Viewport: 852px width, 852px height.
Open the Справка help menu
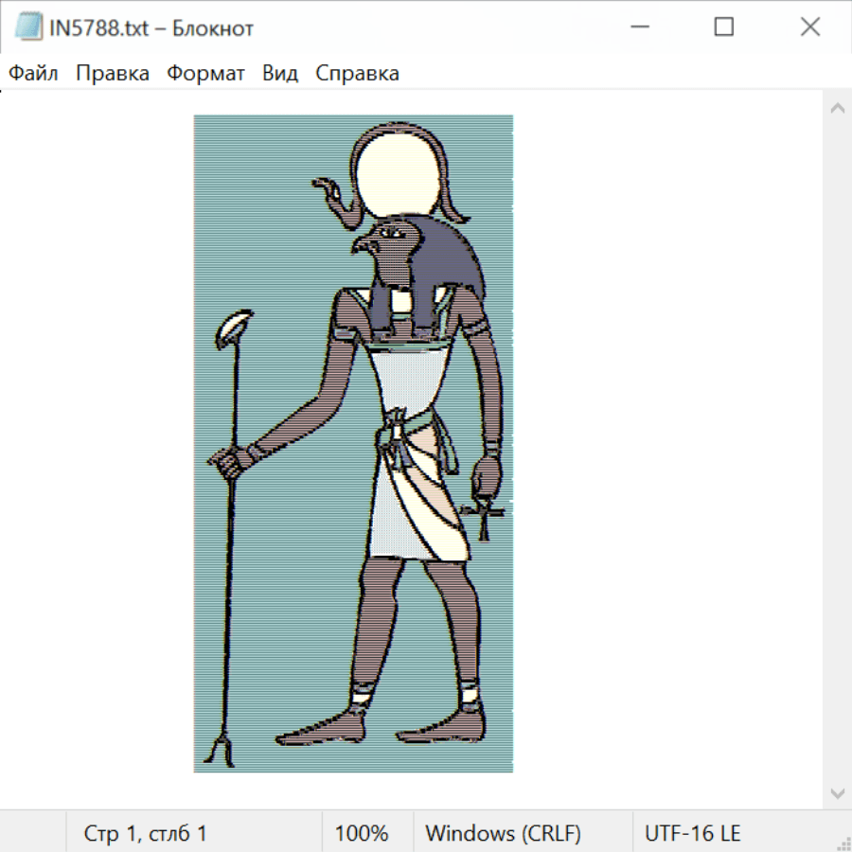pyautogui.click(x=357, y=73)
